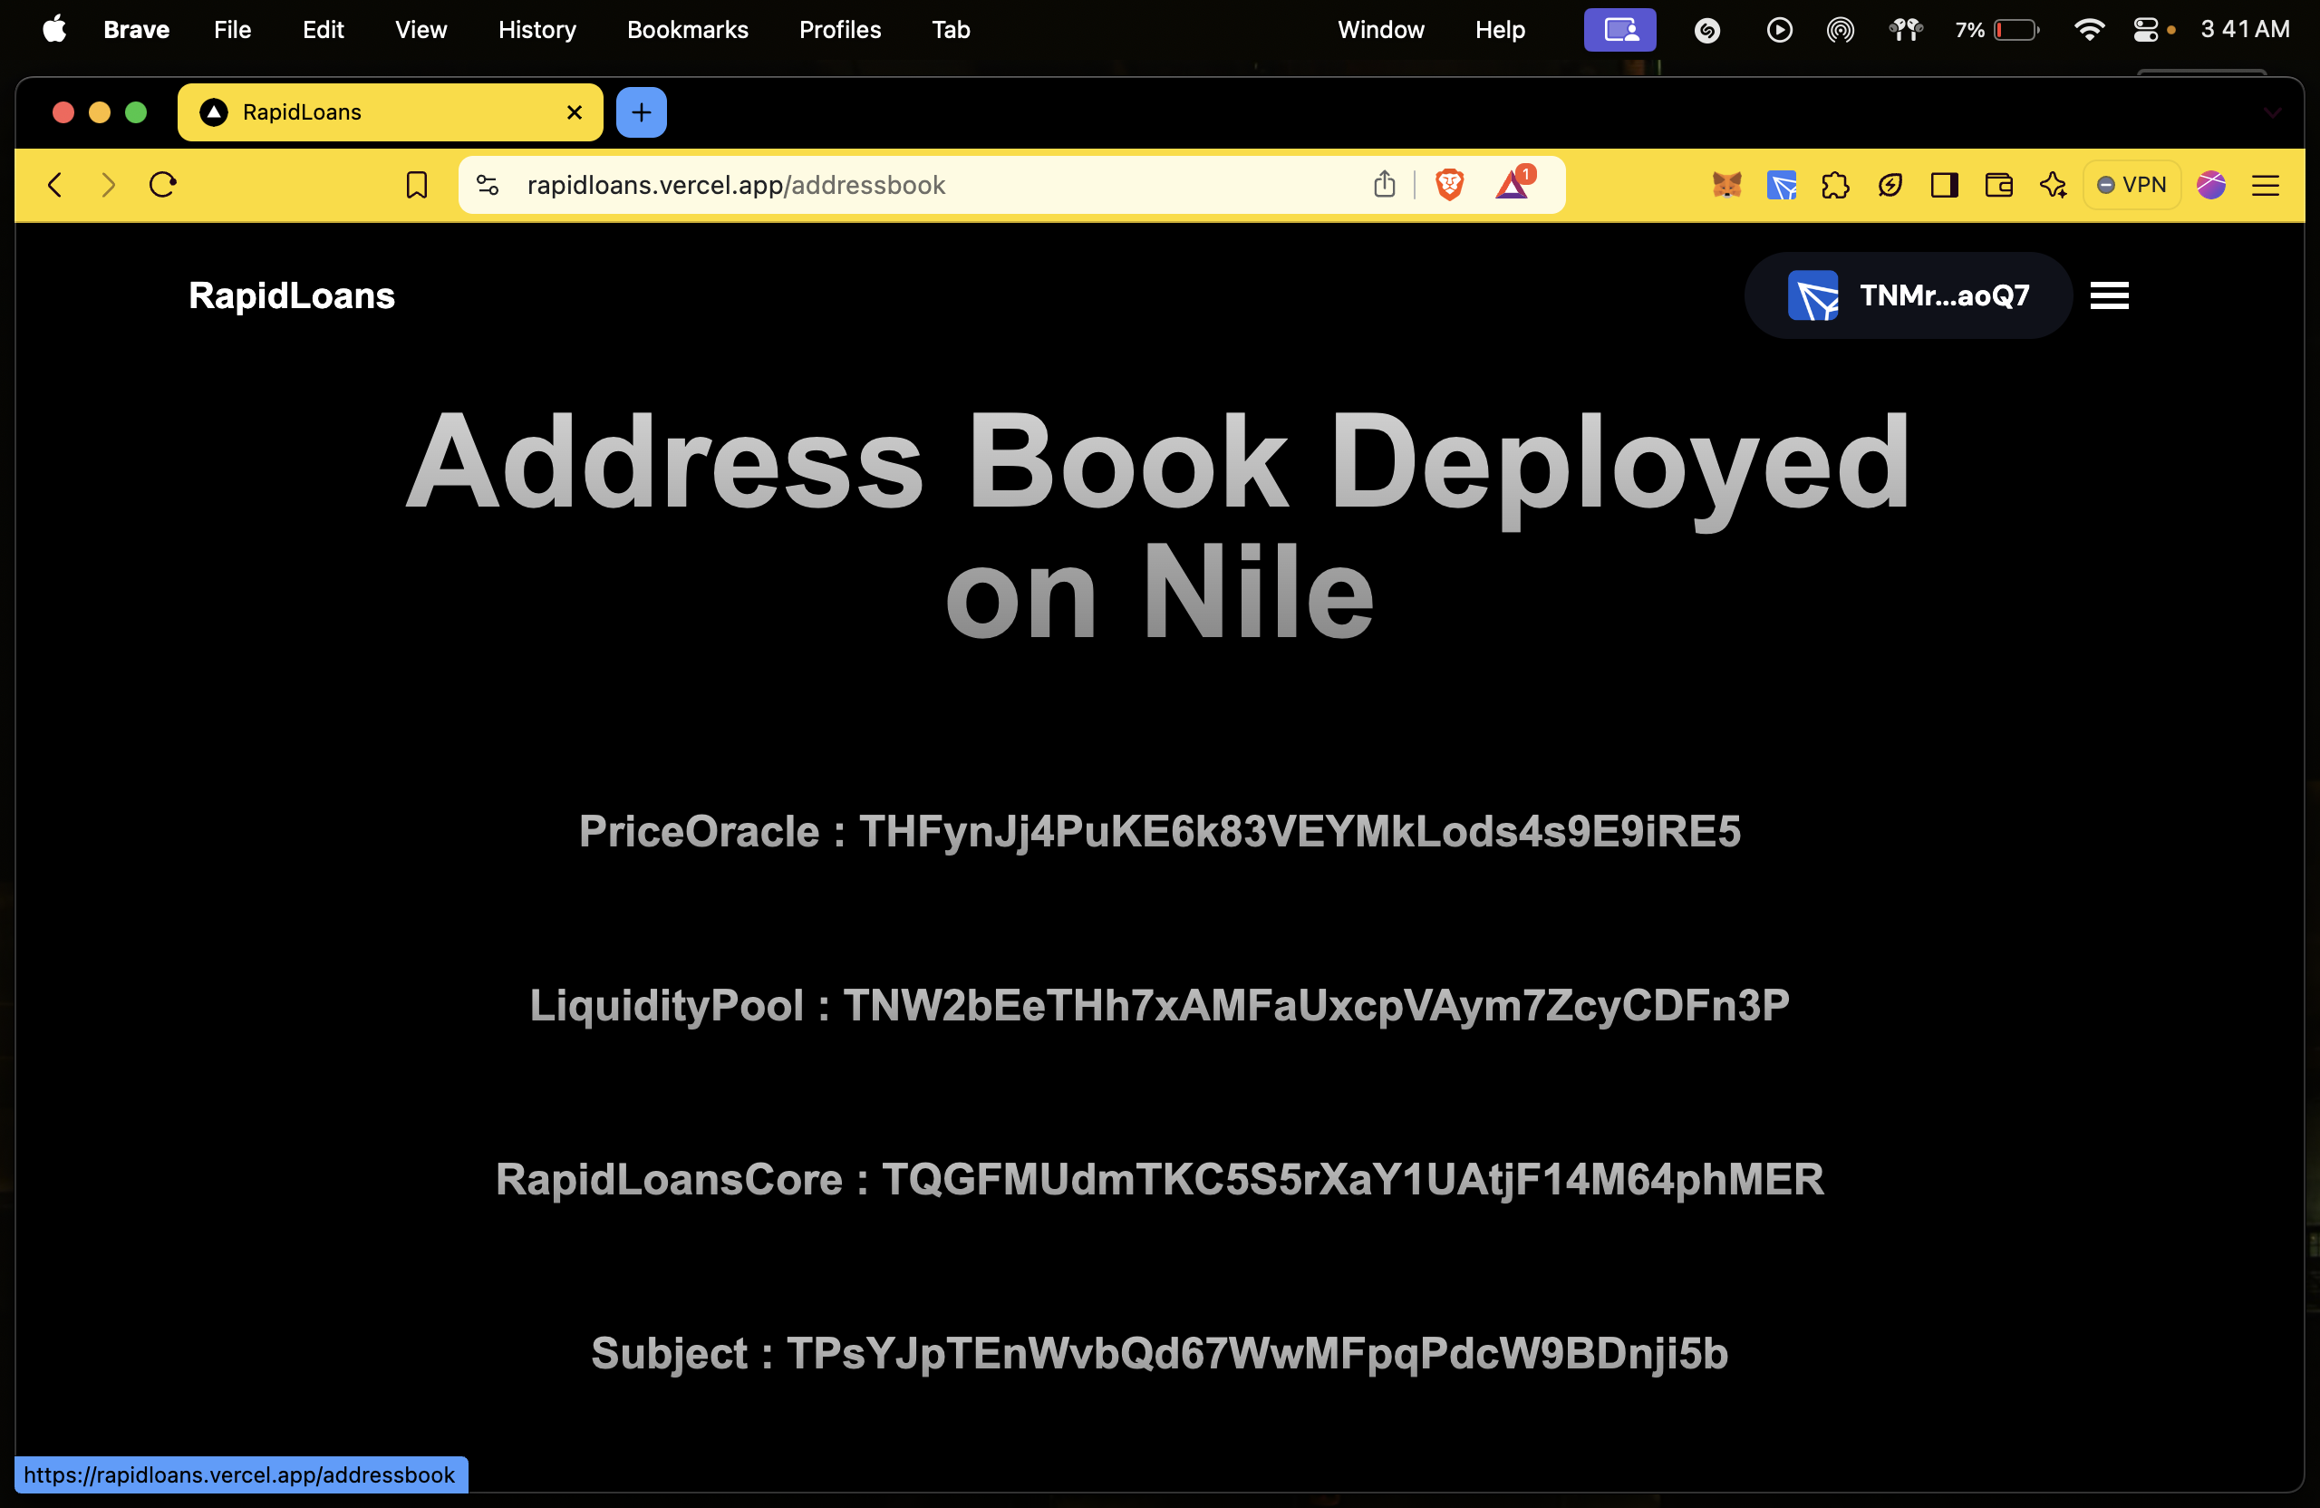Click the RapidLoans logo link
This screenshot has width=2320, height=1508.
(x=292, y=295)
